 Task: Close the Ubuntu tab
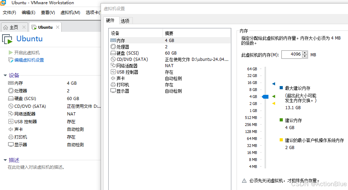[x=58, y=27]
